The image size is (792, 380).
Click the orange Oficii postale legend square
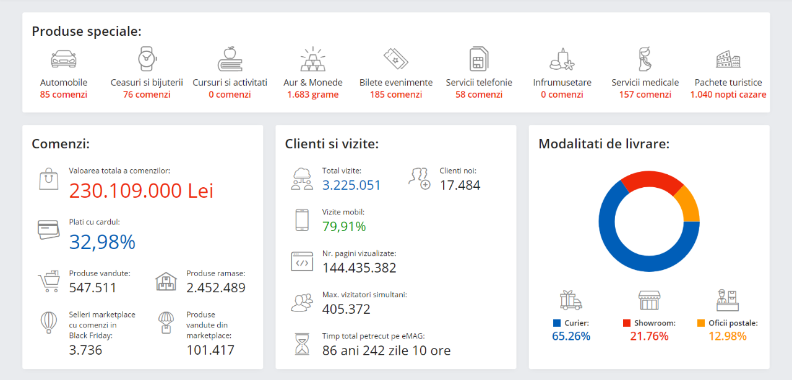pyautogui.click(x=701, y=323)
